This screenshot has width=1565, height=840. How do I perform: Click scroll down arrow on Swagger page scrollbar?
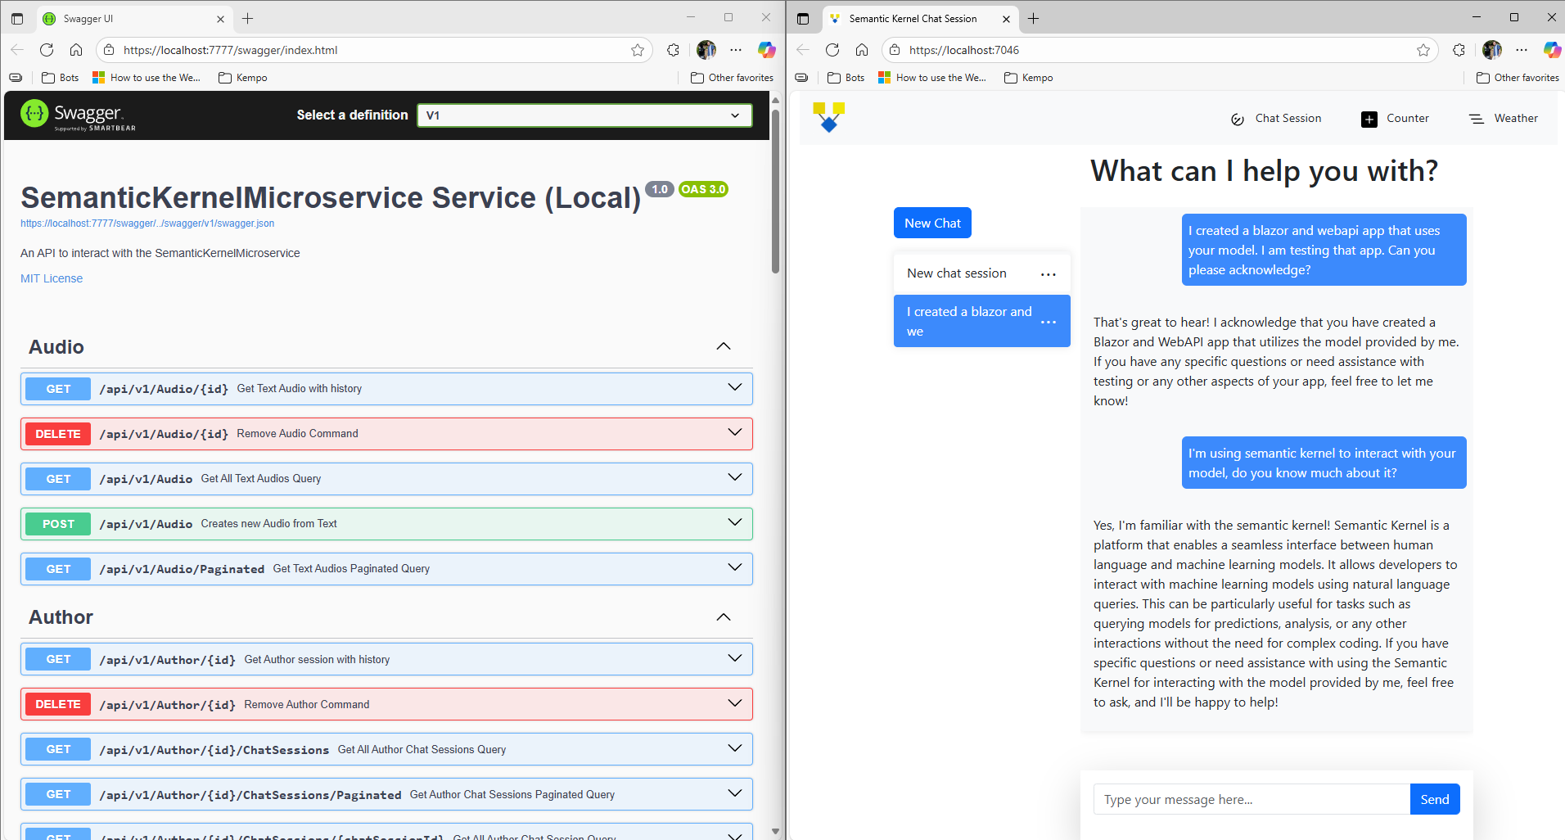pos(775,832)
